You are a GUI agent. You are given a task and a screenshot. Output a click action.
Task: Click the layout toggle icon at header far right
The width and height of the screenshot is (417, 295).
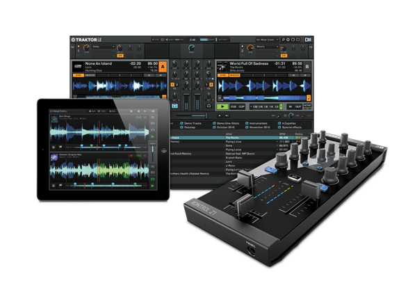point(308,40)
